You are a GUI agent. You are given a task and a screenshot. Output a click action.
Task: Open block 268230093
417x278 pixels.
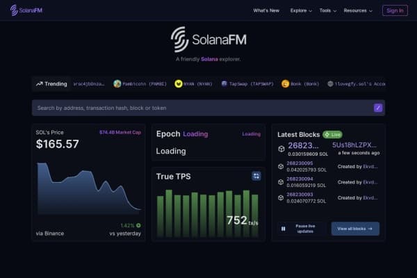tap(300, 195)
